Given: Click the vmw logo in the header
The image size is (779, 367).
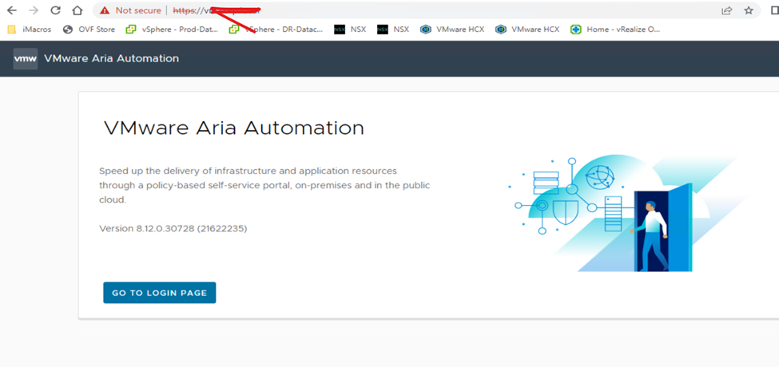Looking at the screenshot, I should coord(25,58).
